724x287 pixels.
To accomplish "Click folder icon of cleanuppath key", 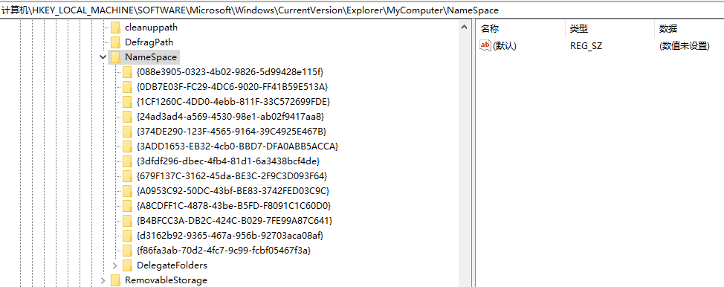I will (115, 28).
